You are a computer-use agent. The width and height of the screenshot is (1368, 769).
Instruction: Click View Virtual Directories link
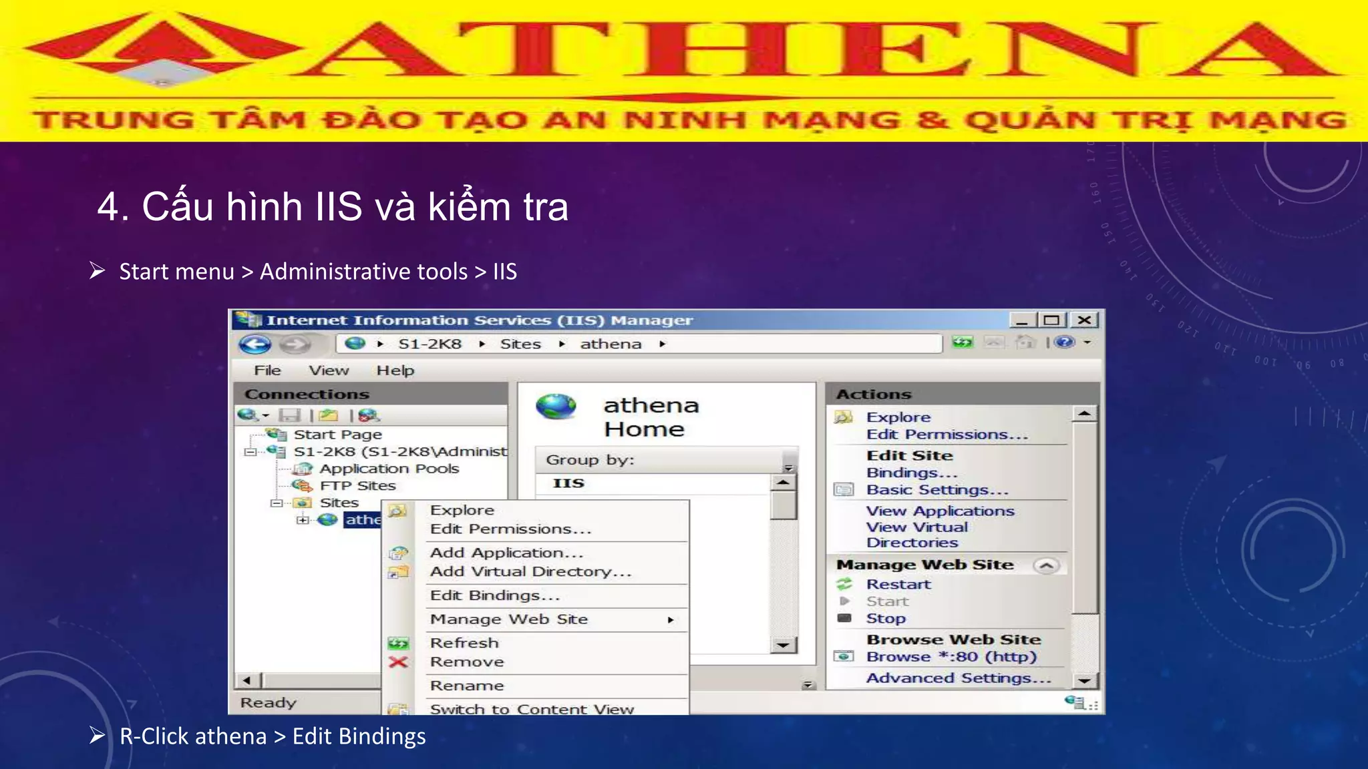917,535
